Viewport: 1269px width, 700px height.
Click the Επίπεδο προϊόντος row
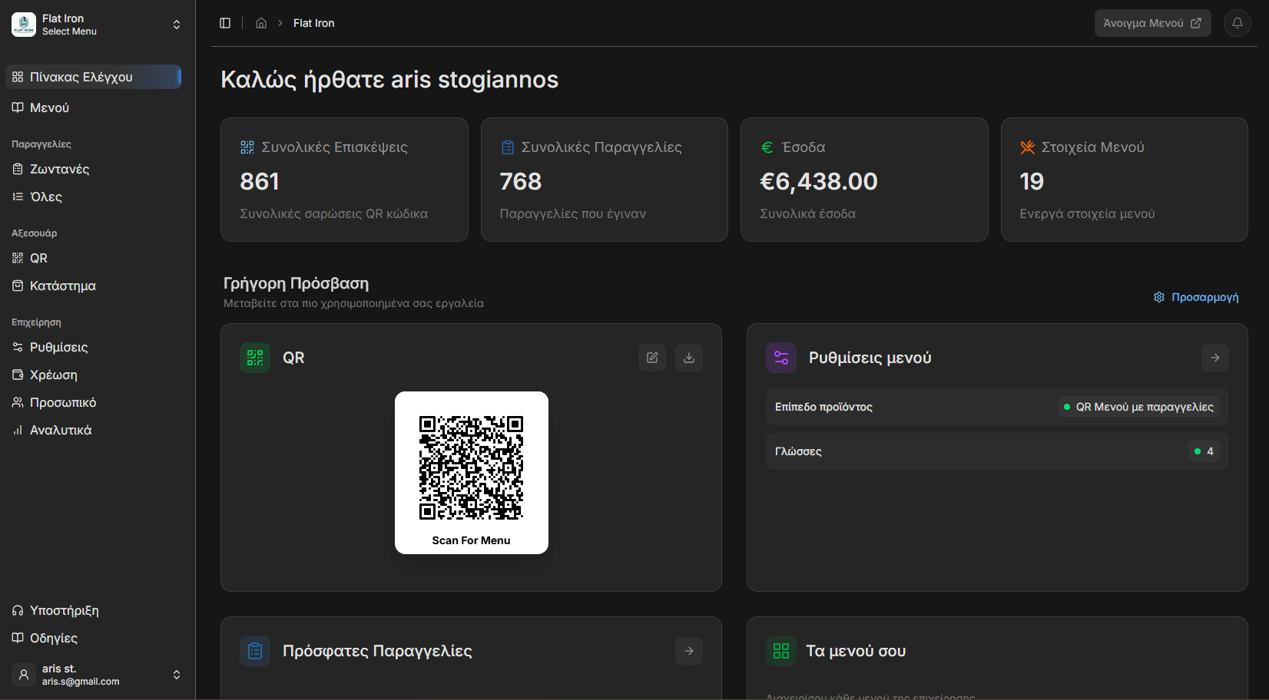point(997,407)
